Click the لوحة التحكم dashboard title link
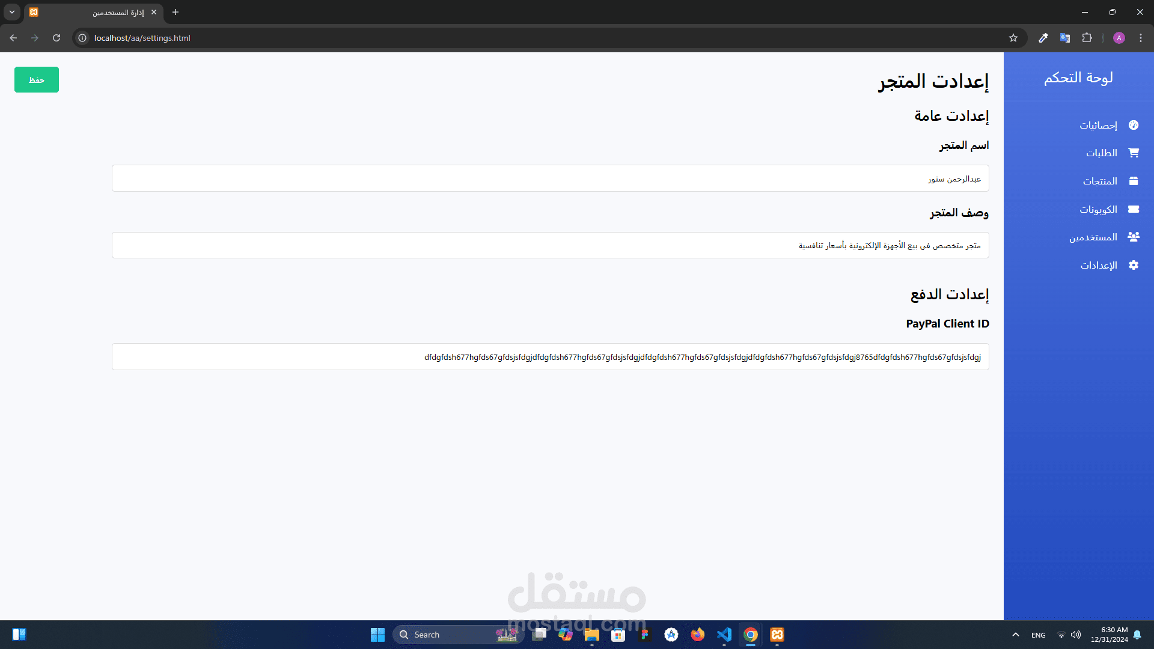The width and height of the screenshot is (1154, 649). pos(1078,78)
